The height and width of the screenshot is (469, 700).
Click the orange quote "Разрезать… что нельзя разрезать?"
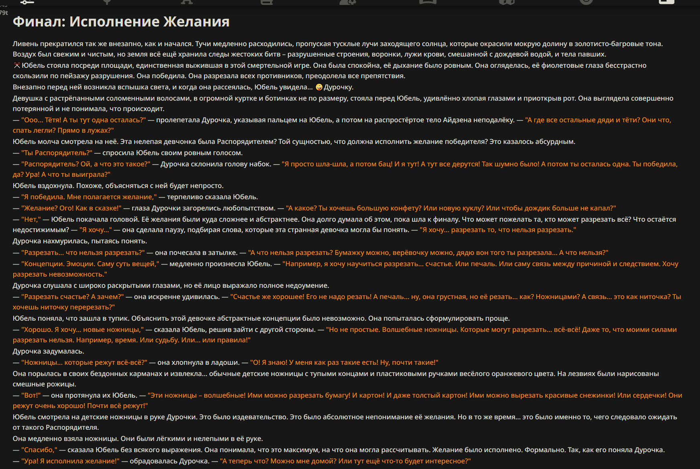[x=83, y=253]
